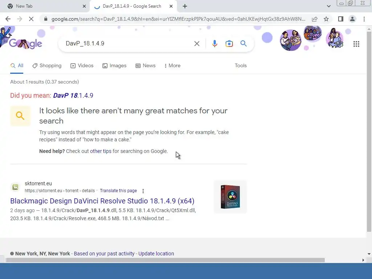
Task: Open the tab search dropdown chevron
Action: [328, 6]
